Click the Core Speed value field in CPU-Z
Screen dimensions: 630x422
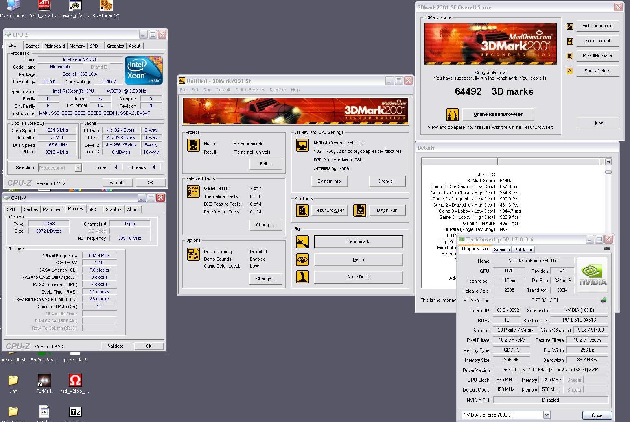pos(57,131)
